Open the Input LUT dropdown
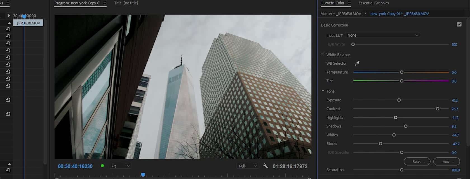 pyautogui.click(x=382, y=35)
